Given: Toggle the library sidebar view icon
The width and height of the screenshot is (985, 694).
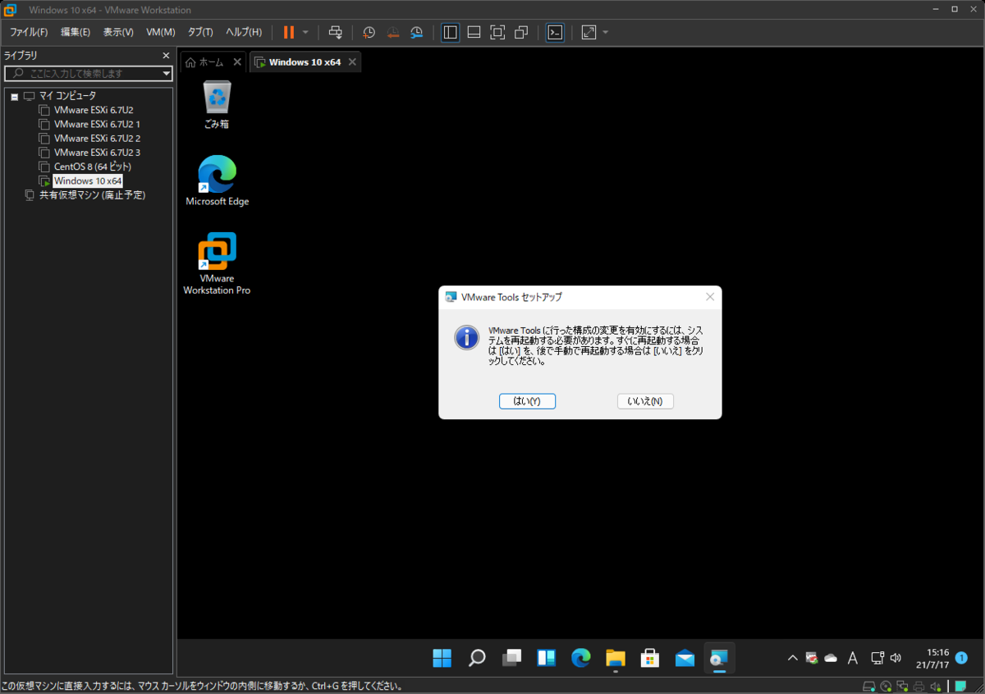Looking at the screenshot, I should click(x=450, y=32).
